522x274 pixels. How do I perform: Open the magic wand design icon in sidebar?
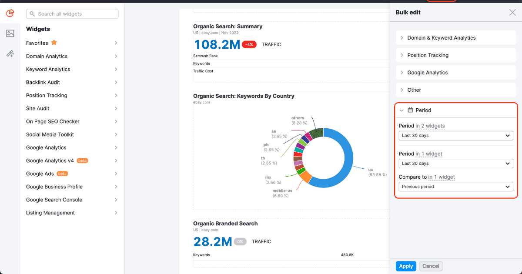10,53
